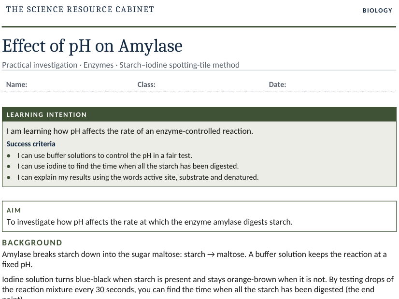Click the bullet beside active site criterion
The height and width of the screenshot is (299, 399).
point(9,177)
